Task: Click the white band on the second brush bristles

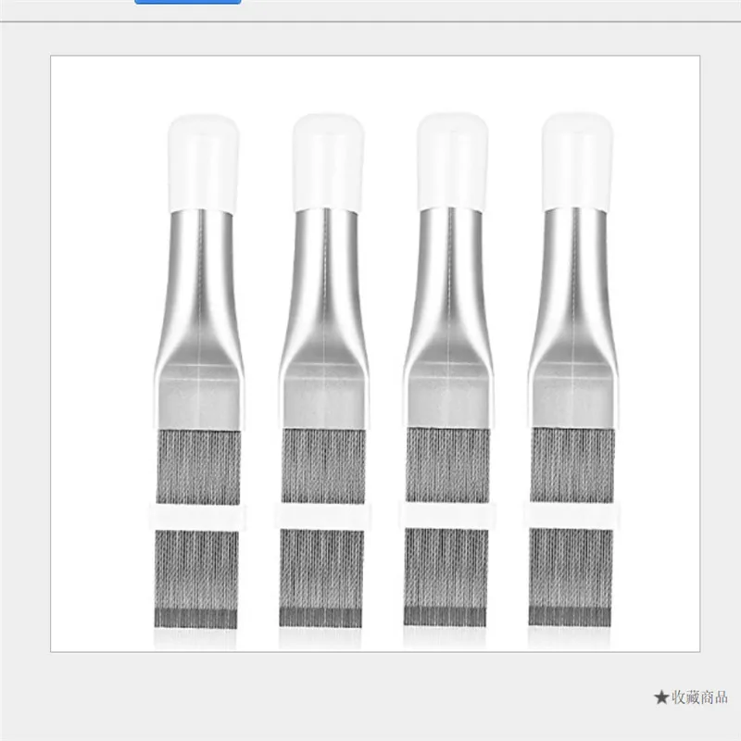Action: (x=322, y=516)
